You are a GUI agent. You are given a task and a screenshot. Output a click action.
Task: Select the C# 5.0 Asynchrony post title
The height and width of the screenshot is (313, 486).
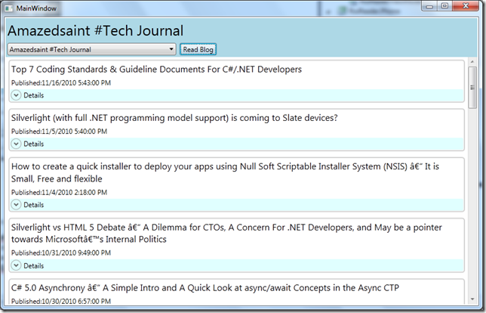(x=205, y=288)
